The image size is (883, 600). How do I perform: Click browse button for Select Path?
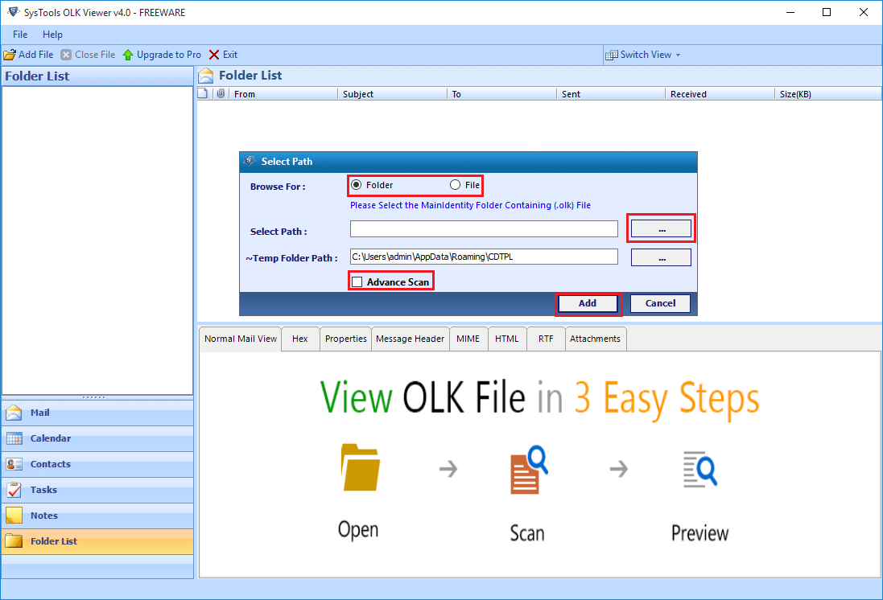[x=661, y=228]
